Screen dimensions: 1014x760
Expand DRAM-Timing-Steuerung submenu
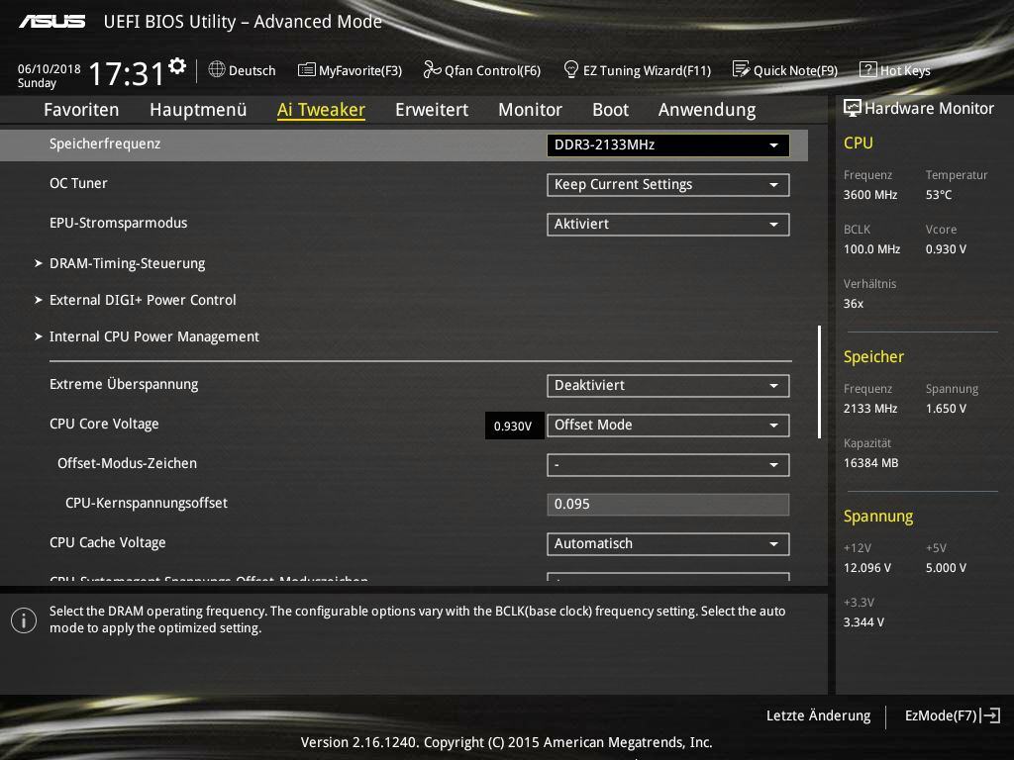point(128,263)
